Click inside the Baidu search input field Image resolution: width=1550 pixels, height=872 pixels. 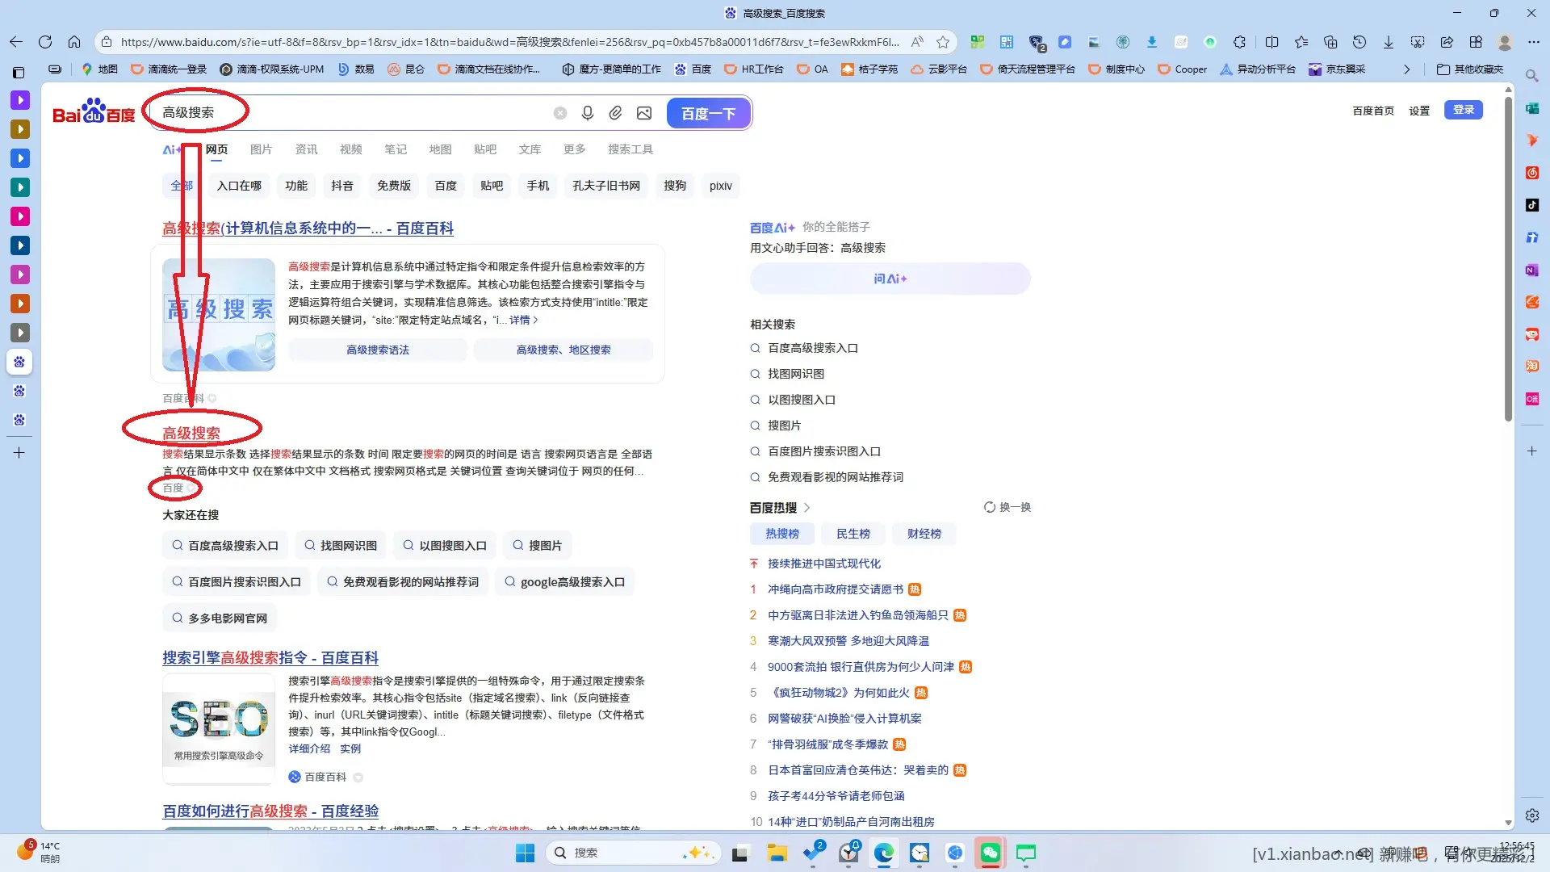point(363,113)
